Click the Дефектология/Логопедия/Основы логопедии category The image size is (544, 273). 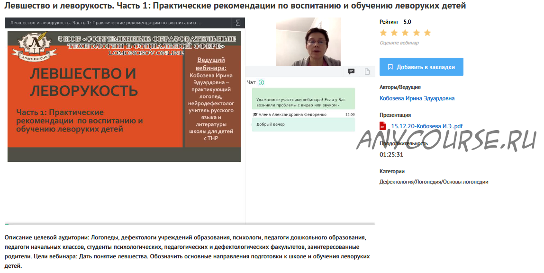[434, 182]
